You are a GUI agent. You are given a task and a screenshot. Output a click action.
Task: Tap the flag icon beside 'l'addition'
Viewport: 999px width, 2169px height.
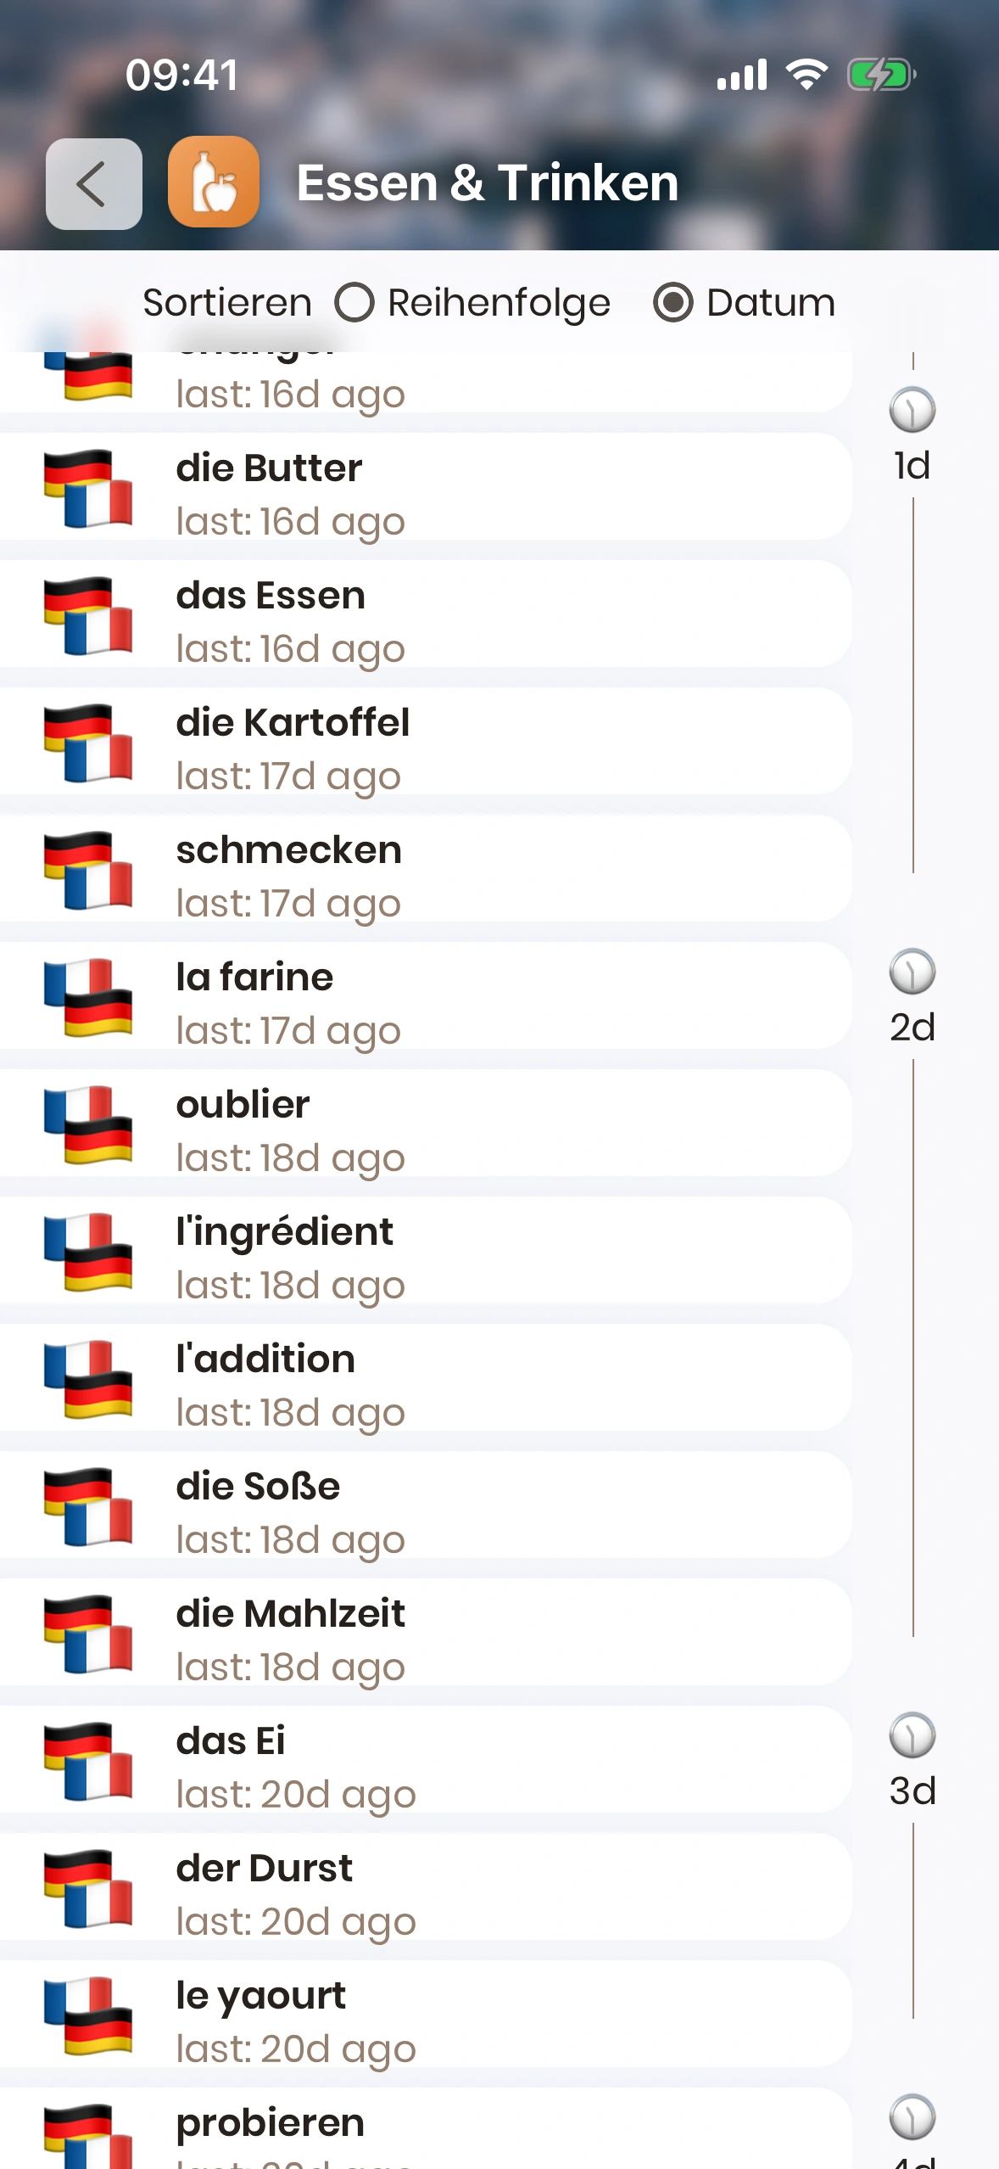coord(88,1380)
